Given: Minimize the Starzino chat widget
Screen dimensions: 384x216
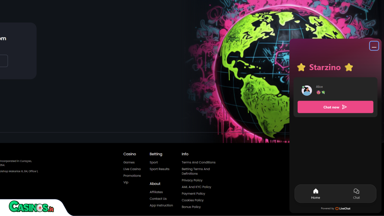Looking at the screenshot, I should tap(374, 46).
